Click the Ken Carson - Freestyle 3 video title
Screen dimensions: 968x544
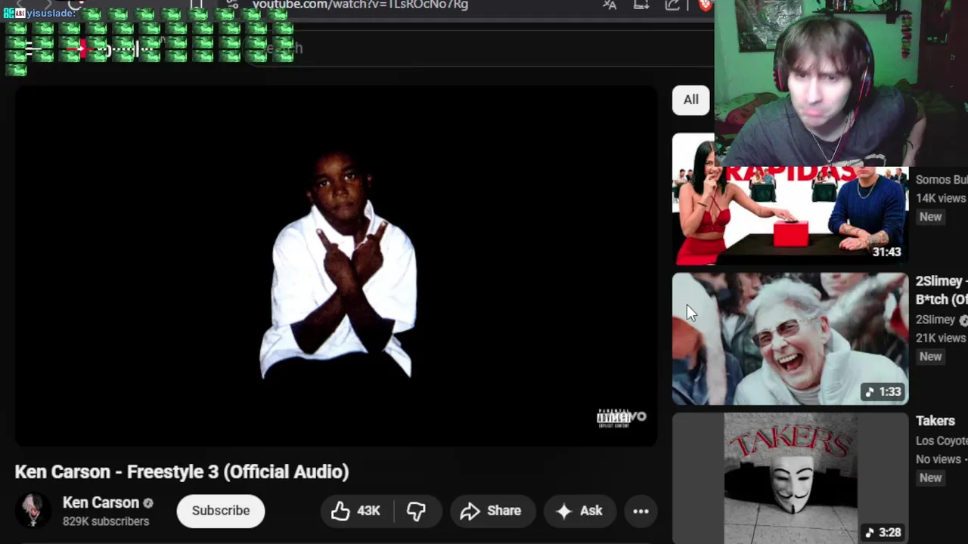coord(181,471)
